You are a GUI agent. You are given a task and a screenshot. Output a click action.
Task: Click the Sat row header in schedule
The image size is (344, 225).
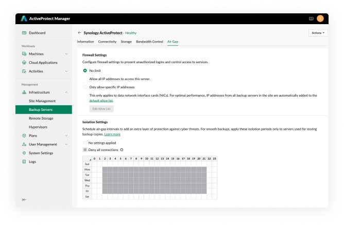(x=87, y=197)
